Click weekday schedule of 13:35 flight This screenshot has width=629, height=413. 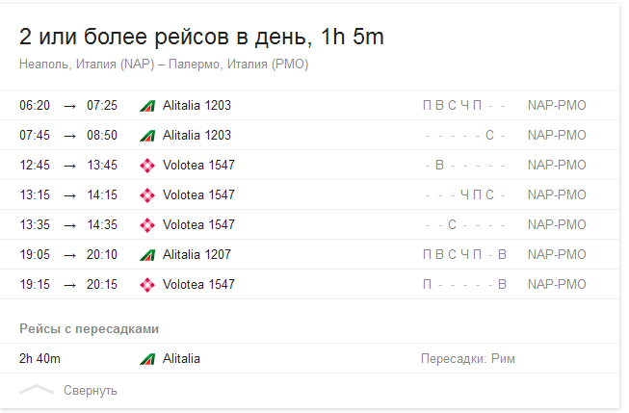(464, 225)
